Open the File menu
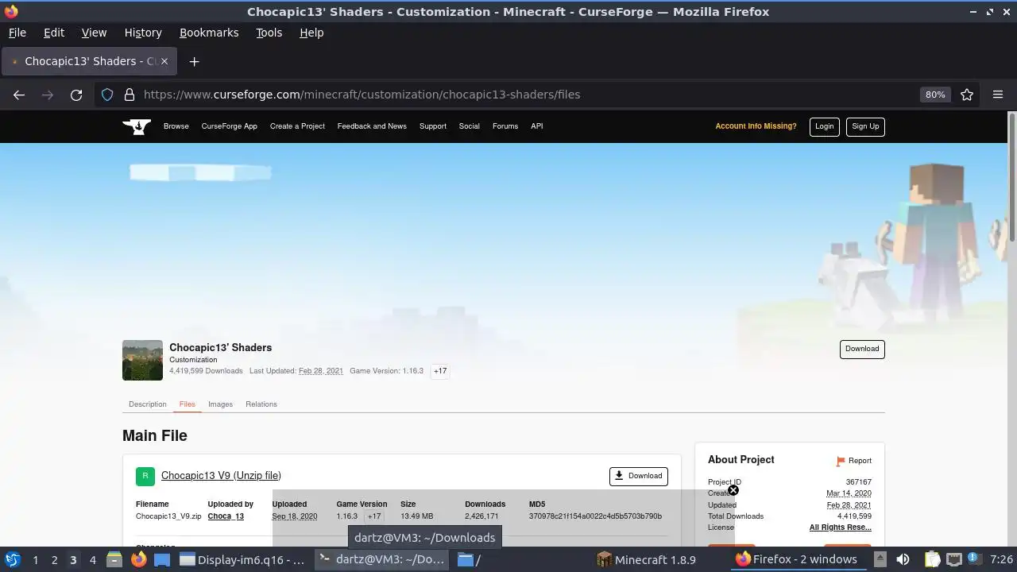This screenshot has width=1017, height=572. point(17,33)
